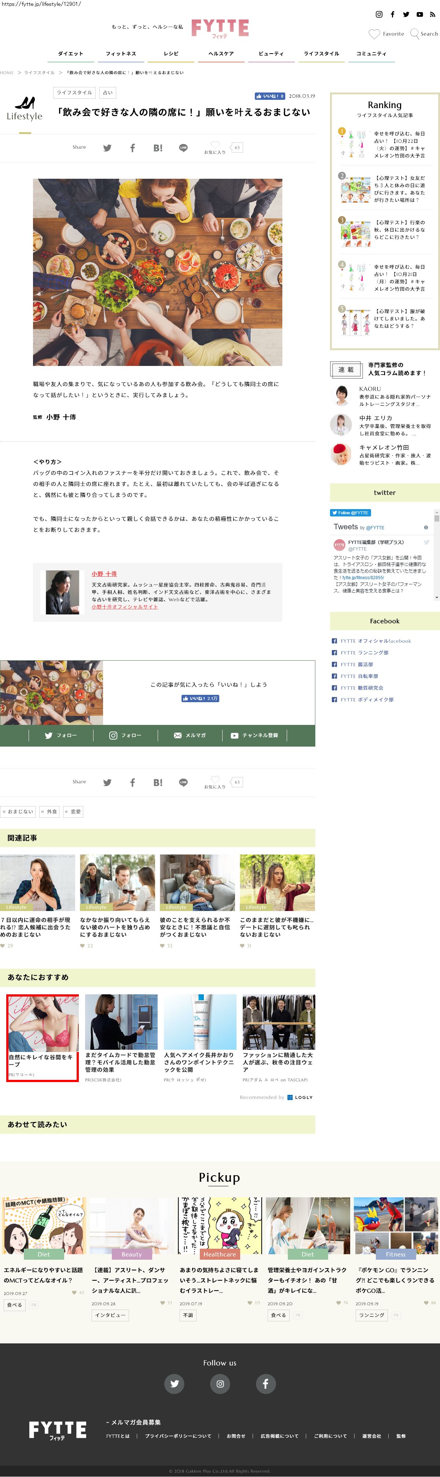Open the Instagram icon in the top header
The height and width of the screenshot is (1477, 440).
coord(379,14)
